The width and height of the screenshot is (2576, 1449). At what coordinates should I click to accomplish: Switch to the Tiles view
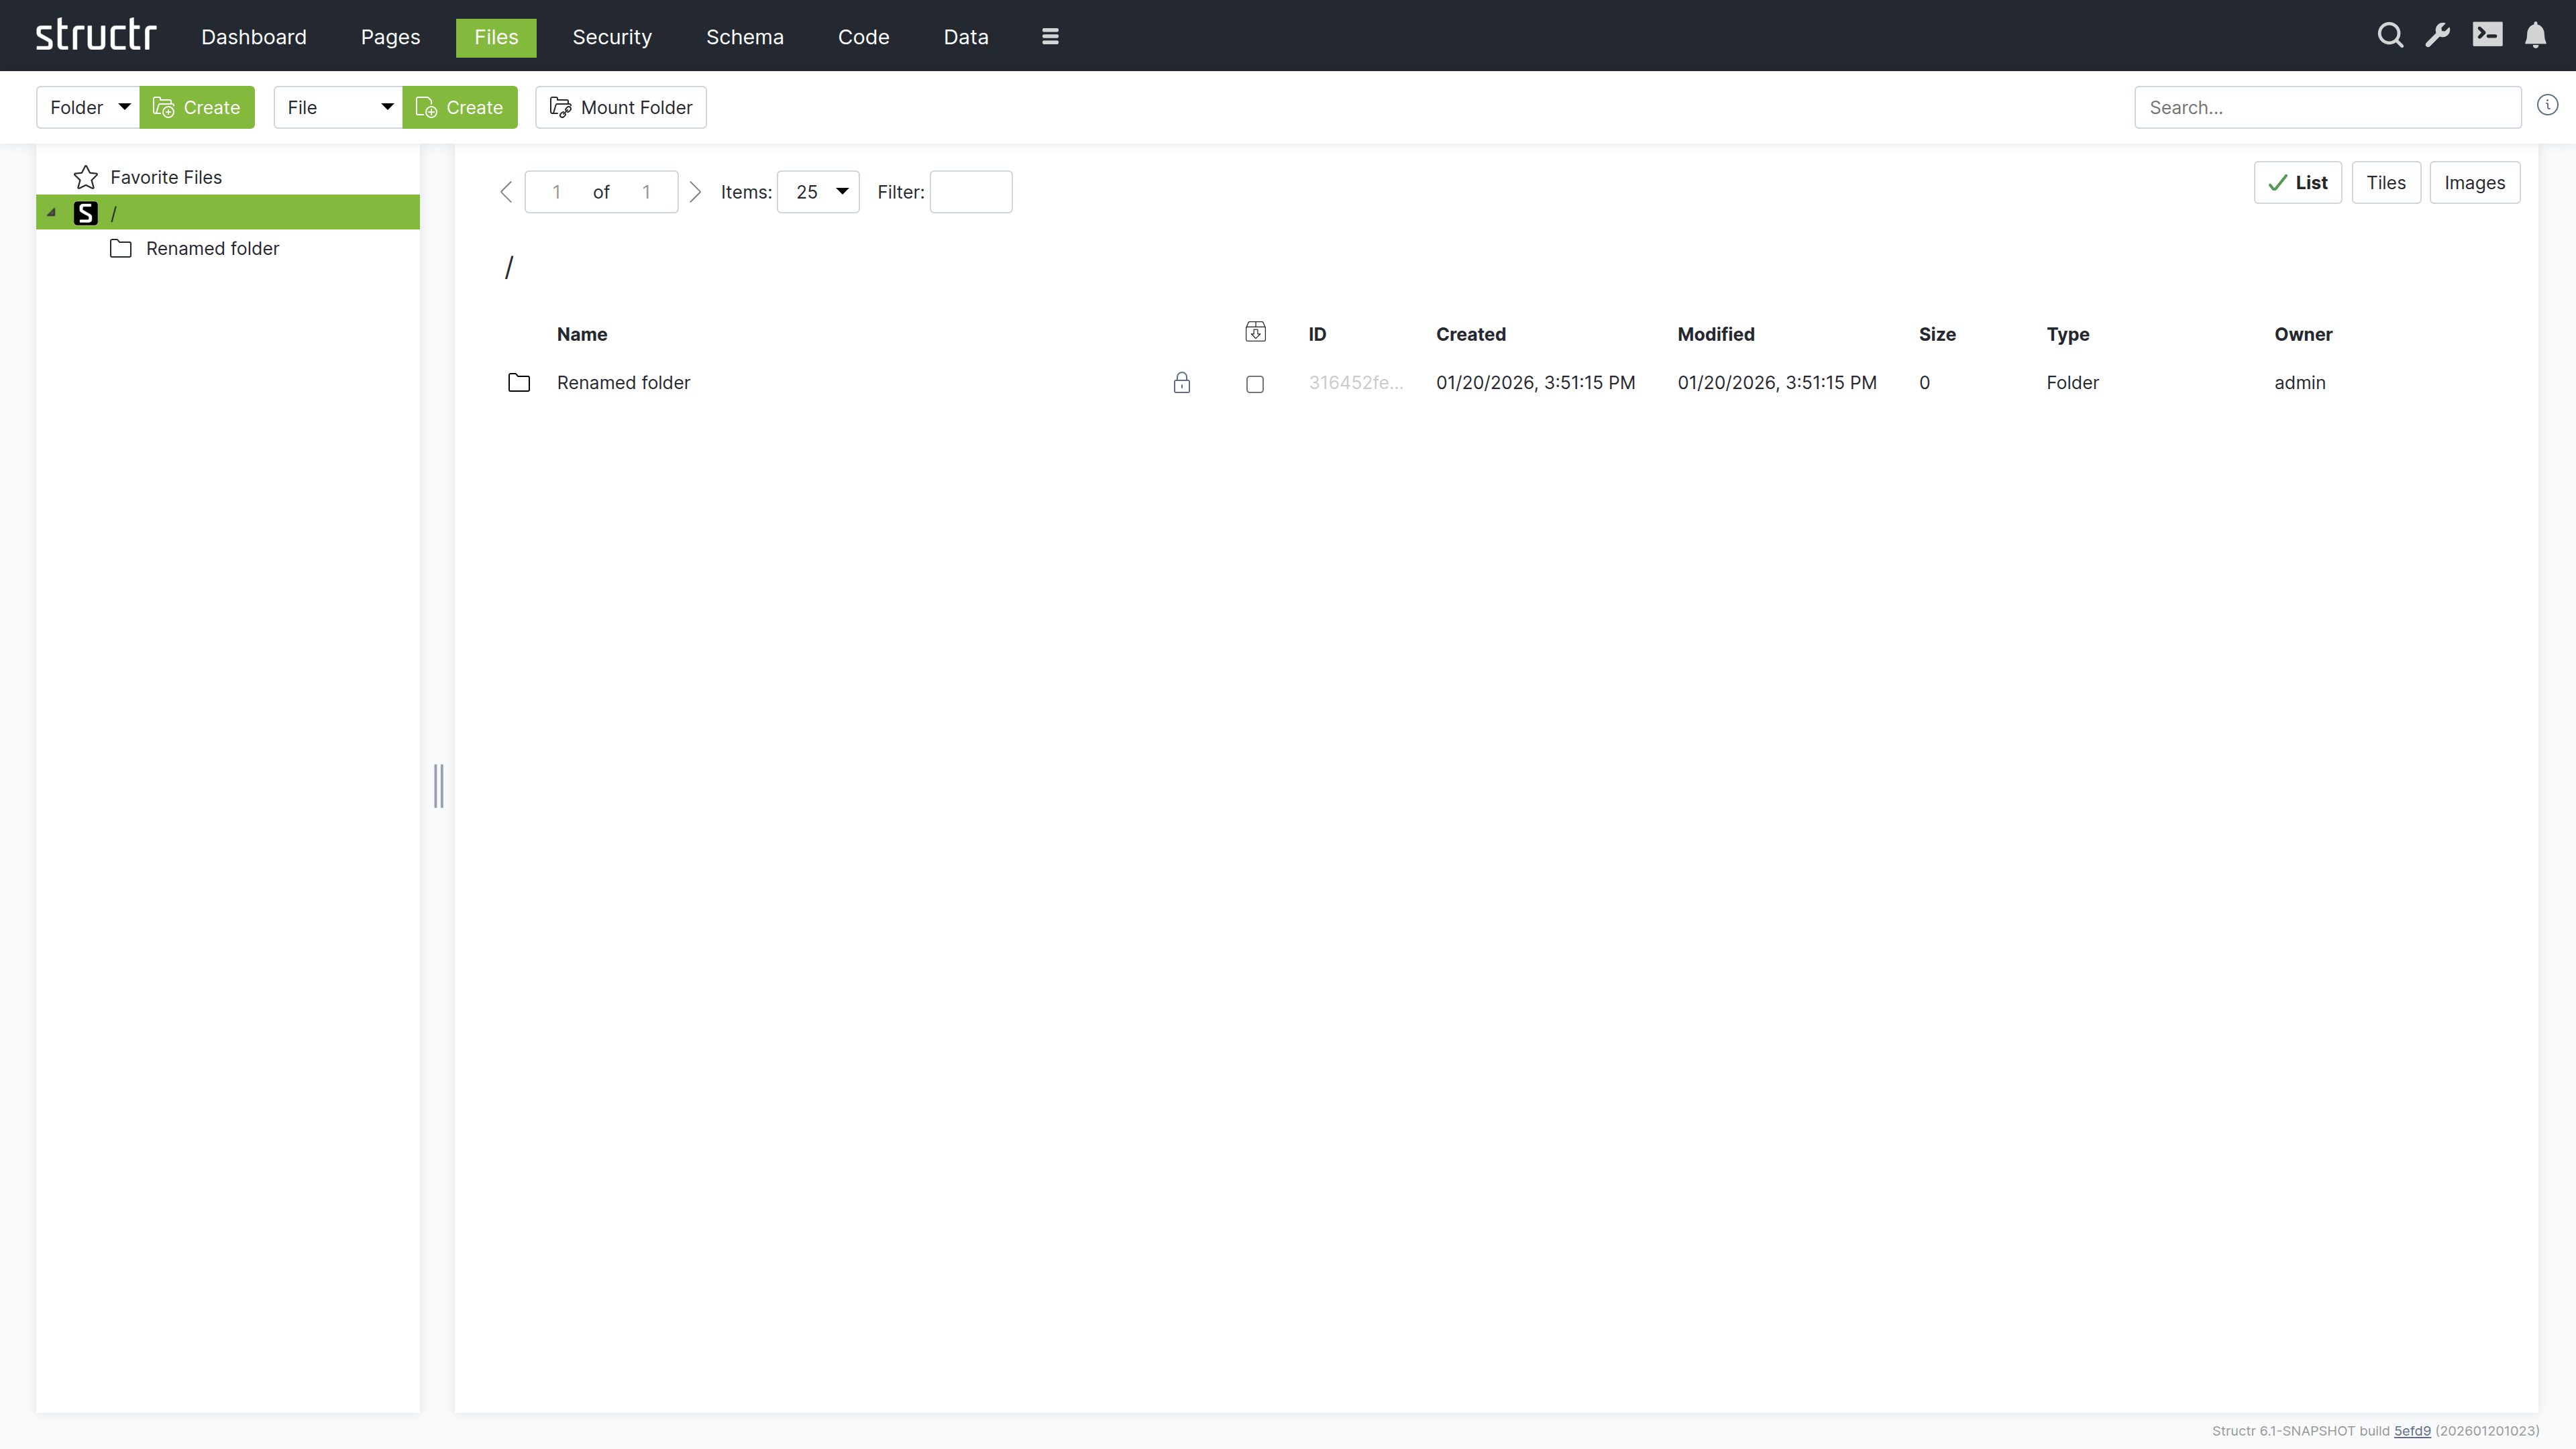click(2385, 183)
